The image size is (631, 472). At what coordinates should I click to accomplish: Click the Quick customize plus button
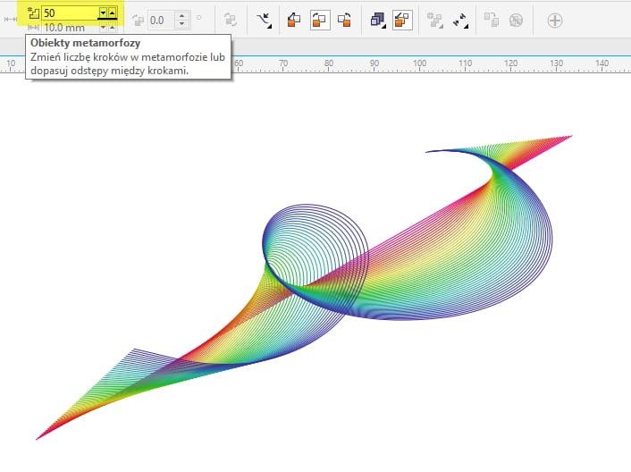555,19
